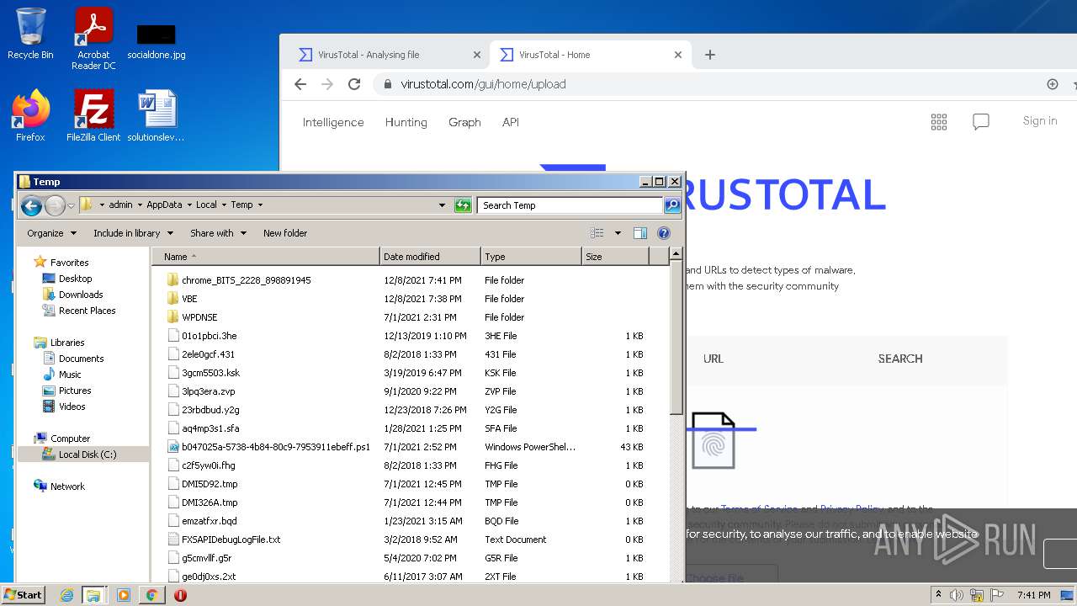Open the Windows Start menu

(x=24, y=594)
